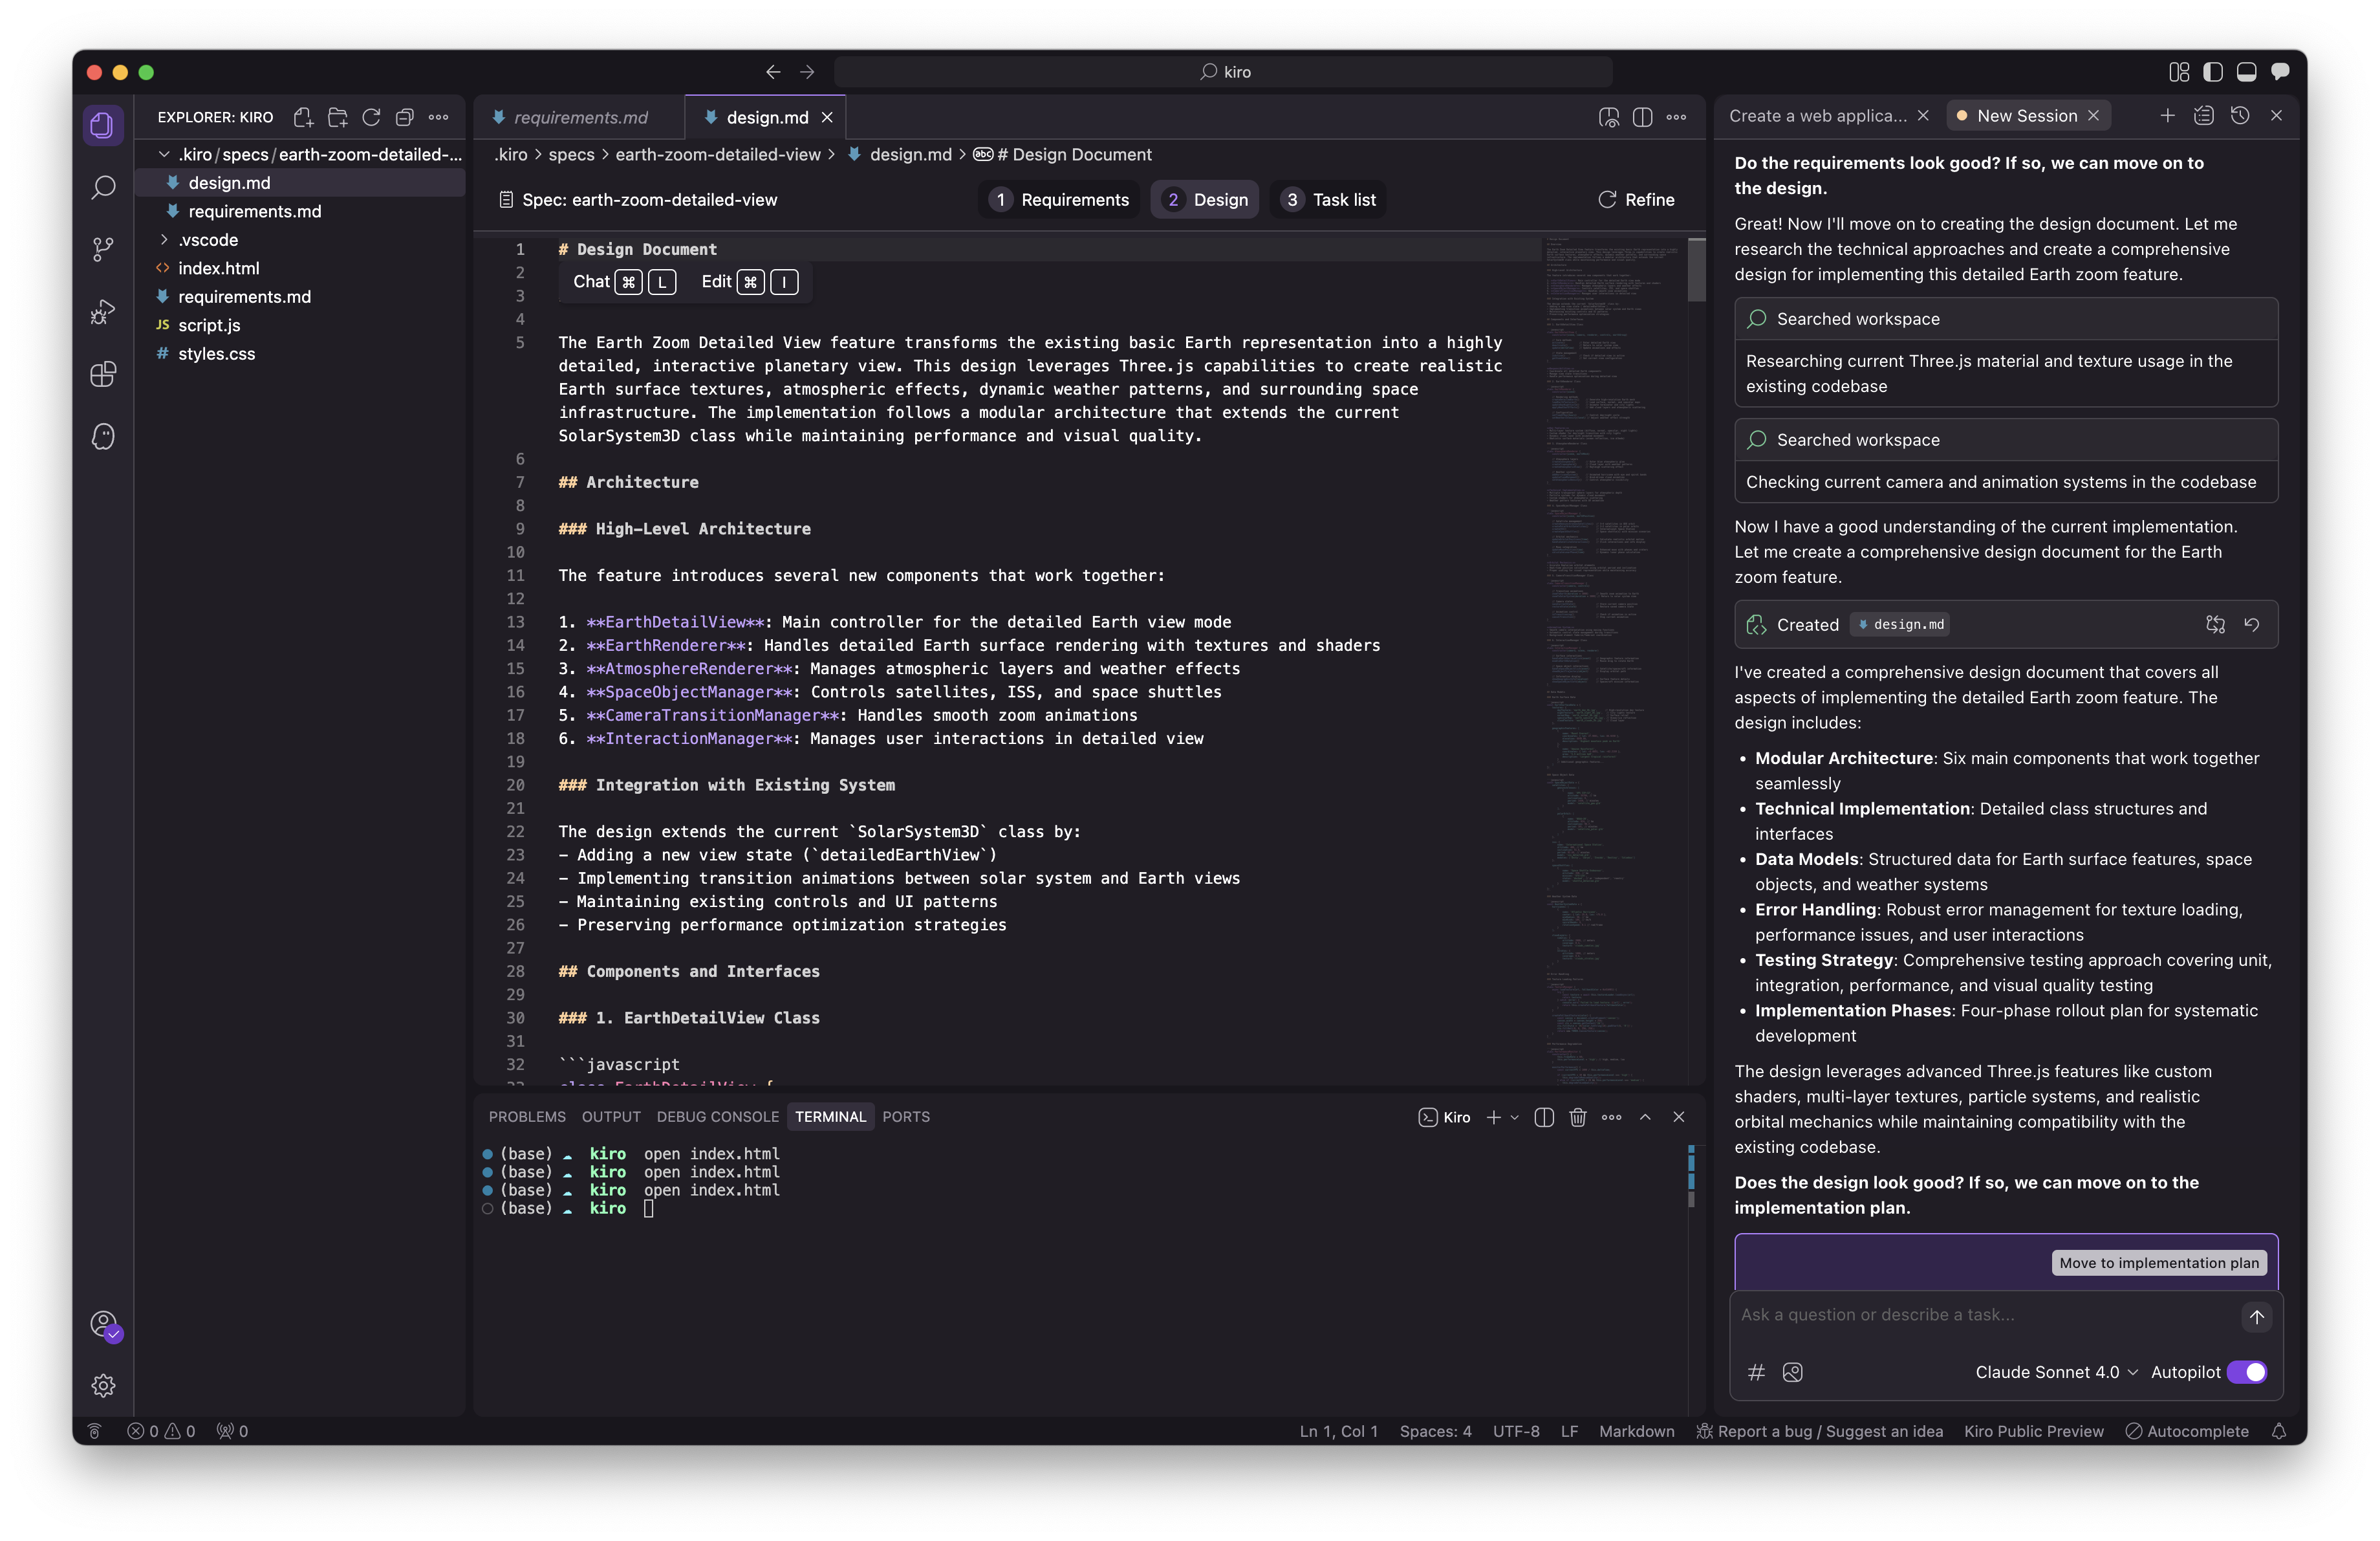
Task: Close the New Session chat tab
Action: tap(2093, 115)
